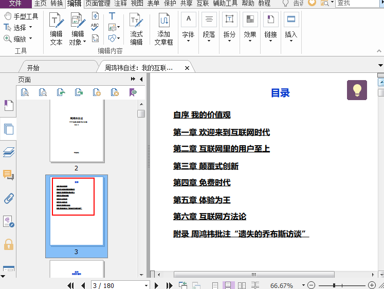Click the purple lightbulb tip button
This screenshot has width=384, height=289.
(357, 90)
